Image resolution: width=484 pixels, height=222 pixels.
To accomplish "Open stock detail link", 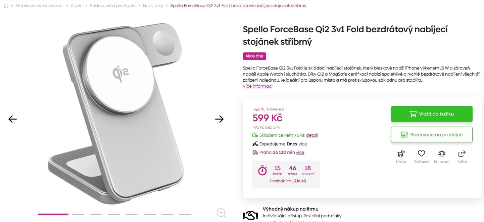I will [312, 135].
